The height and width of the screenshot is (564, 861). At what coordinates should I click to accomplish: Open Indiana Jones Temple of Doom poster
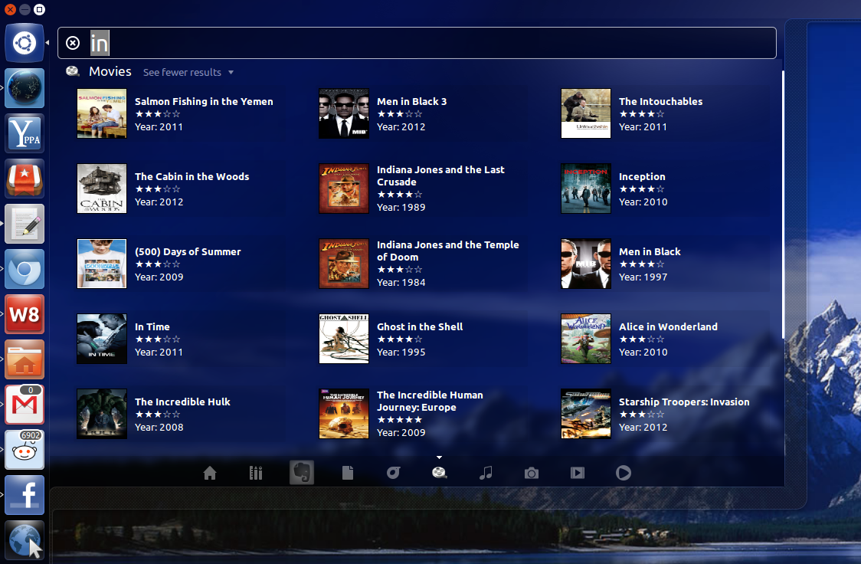344,264
